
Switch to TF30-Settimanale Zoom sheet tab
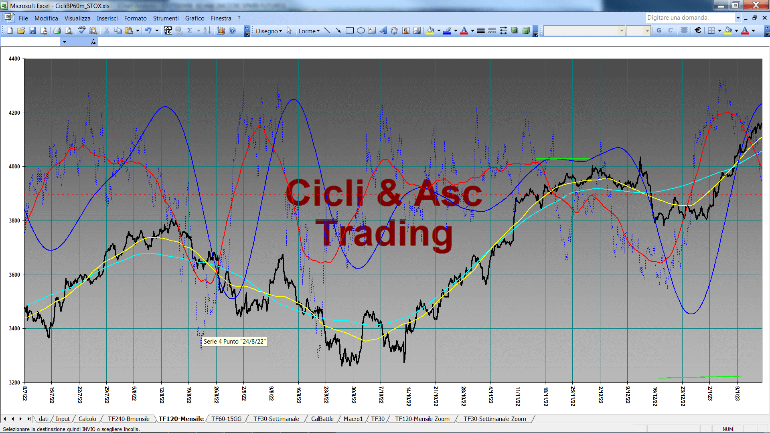tap(495, 419)
